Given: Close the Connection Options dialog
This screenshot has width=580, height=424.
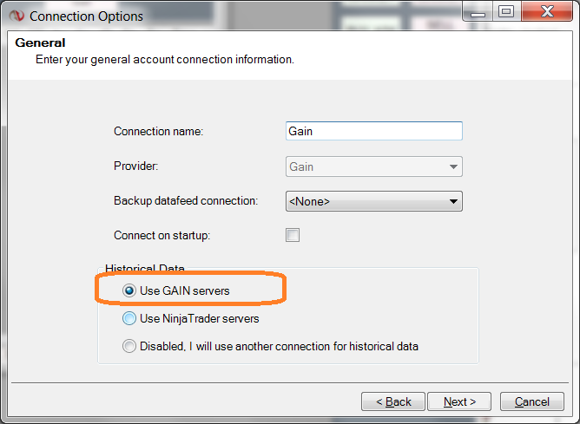Looking at the screenshot, I should coord(547,12).
